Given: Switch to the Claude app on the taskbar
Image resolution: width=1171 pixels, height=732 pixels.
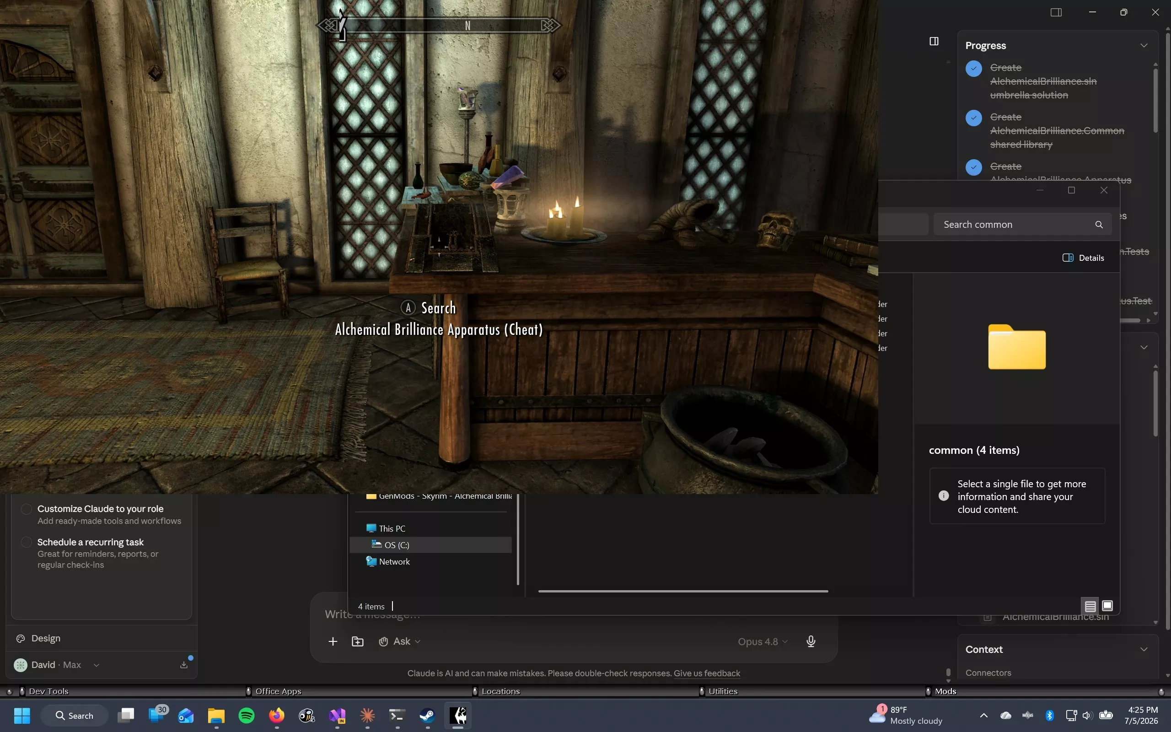Looking at the screenshot, I should (367, 715).
